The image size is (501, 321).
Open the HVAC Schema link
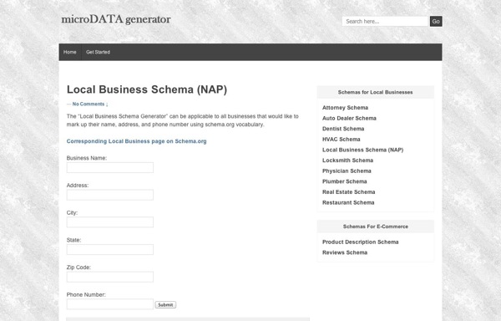pos(342,140)
